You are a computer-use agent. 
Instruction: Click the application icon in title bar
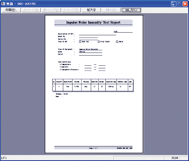(x=3, y=4)
